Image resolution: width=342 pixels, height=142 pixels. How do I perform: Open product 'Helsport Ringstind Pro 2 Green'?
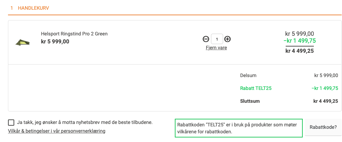[x=74, y=34]
